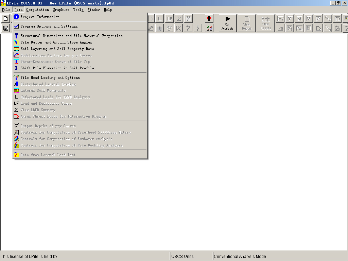Click Distributed Lateral Loading menu entry
348x261 pixels.
(80, 84)
